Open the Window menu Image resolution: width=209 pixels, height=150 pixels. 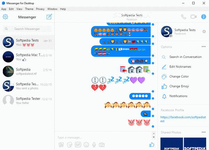tap(52, 9)
